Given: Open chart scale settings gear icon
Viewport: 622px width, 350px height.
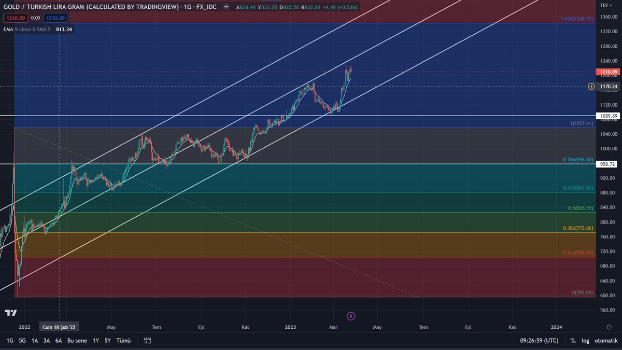Looking at the screenshot, I should click(x=609, y=327).
